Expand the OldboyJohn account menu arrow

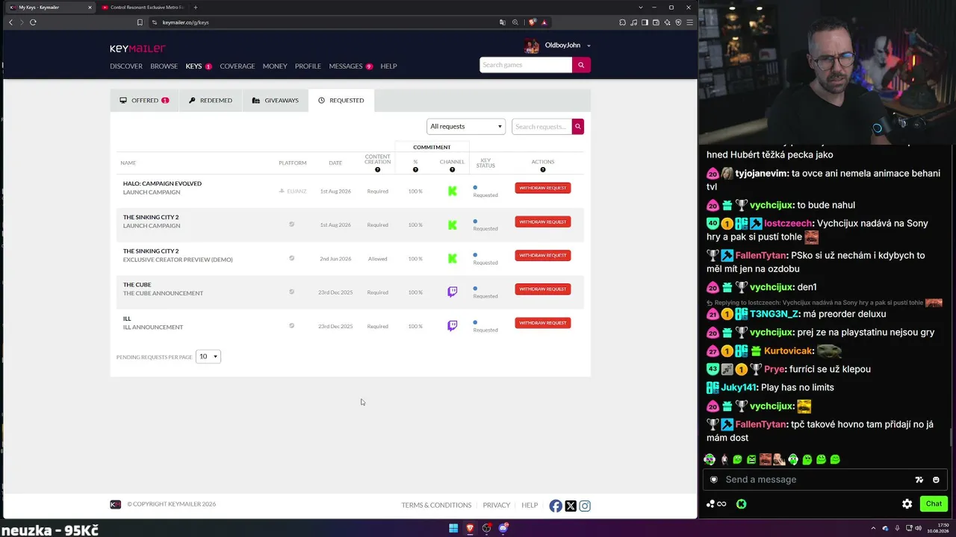tap(589, 45)
